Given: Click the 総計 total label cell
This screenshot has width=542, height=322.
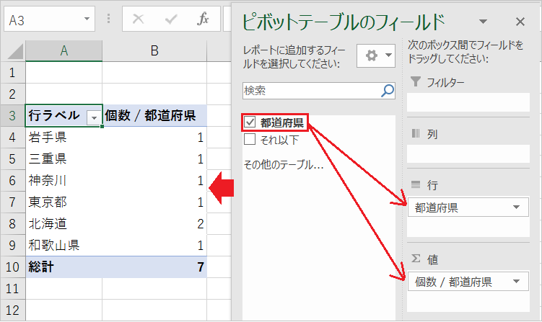Looking at the screenshot, I should pos(64,267).
